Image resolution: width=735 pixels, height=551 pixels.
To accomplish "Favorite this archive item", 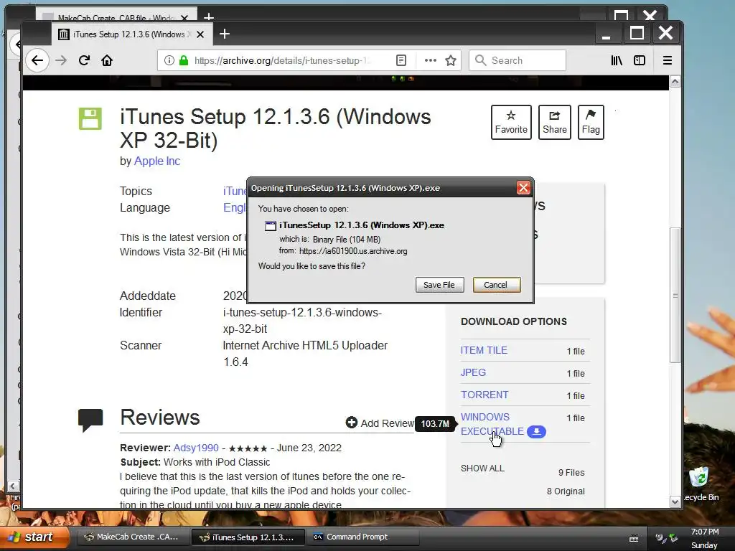I will point(511,122).
